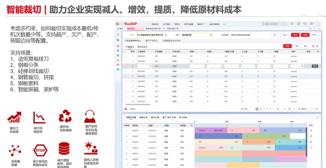This screenshot has height=168, width=326.
Task: Jump forward with double arrow in pagination
Action: point(285,109)
